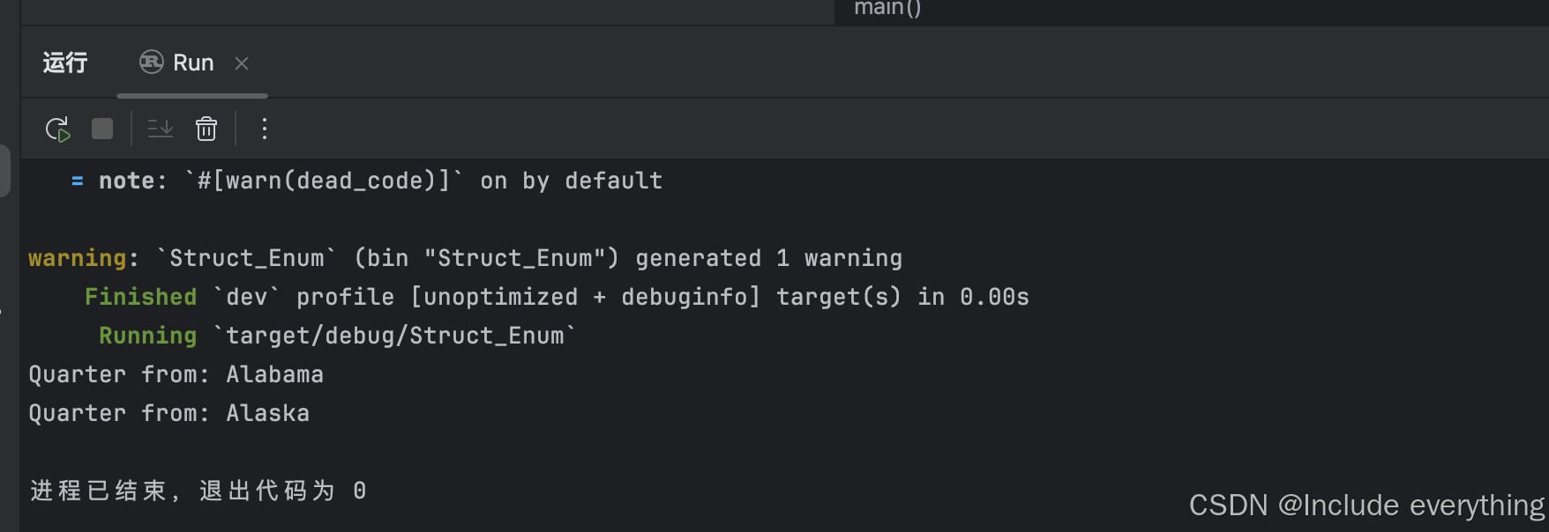The height and width of the screenshot is (532, 1549).
Task: Click the target/debug/Struct_Enum path text
Action: click(x=394, y=336)
